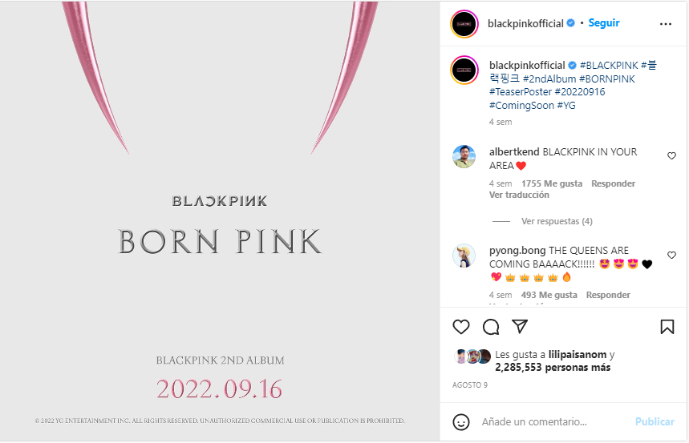This screenshot has height=443, width=689.
Task: Open the three-dot post options menu
Action: 666,24
